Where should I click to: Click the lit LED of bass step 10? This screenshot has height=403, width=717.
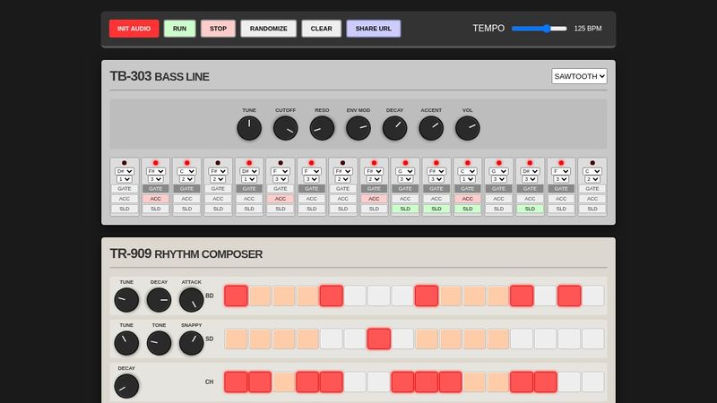click(405, 163)
